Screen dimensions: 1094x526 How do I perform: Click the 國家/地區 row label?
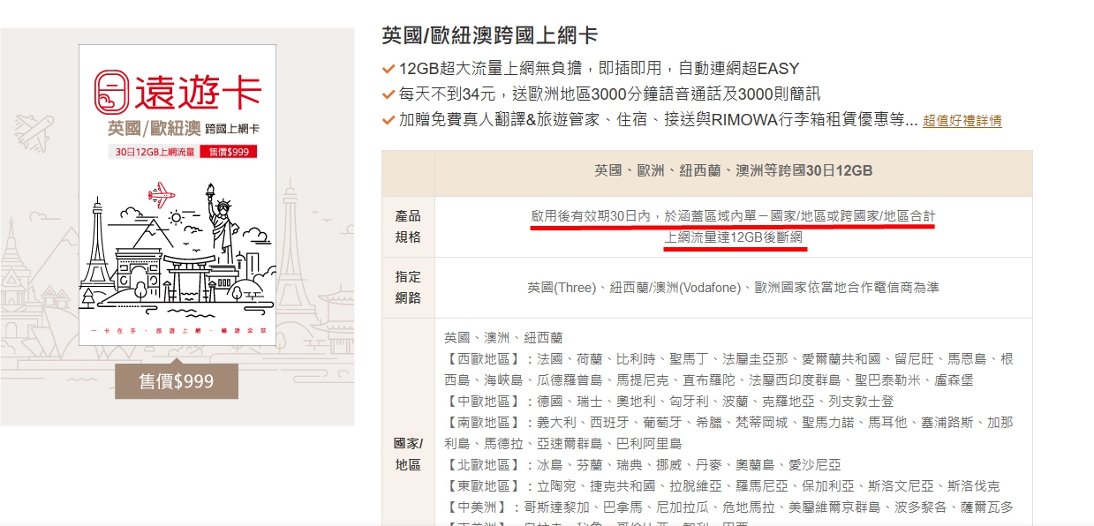[408, 454]
